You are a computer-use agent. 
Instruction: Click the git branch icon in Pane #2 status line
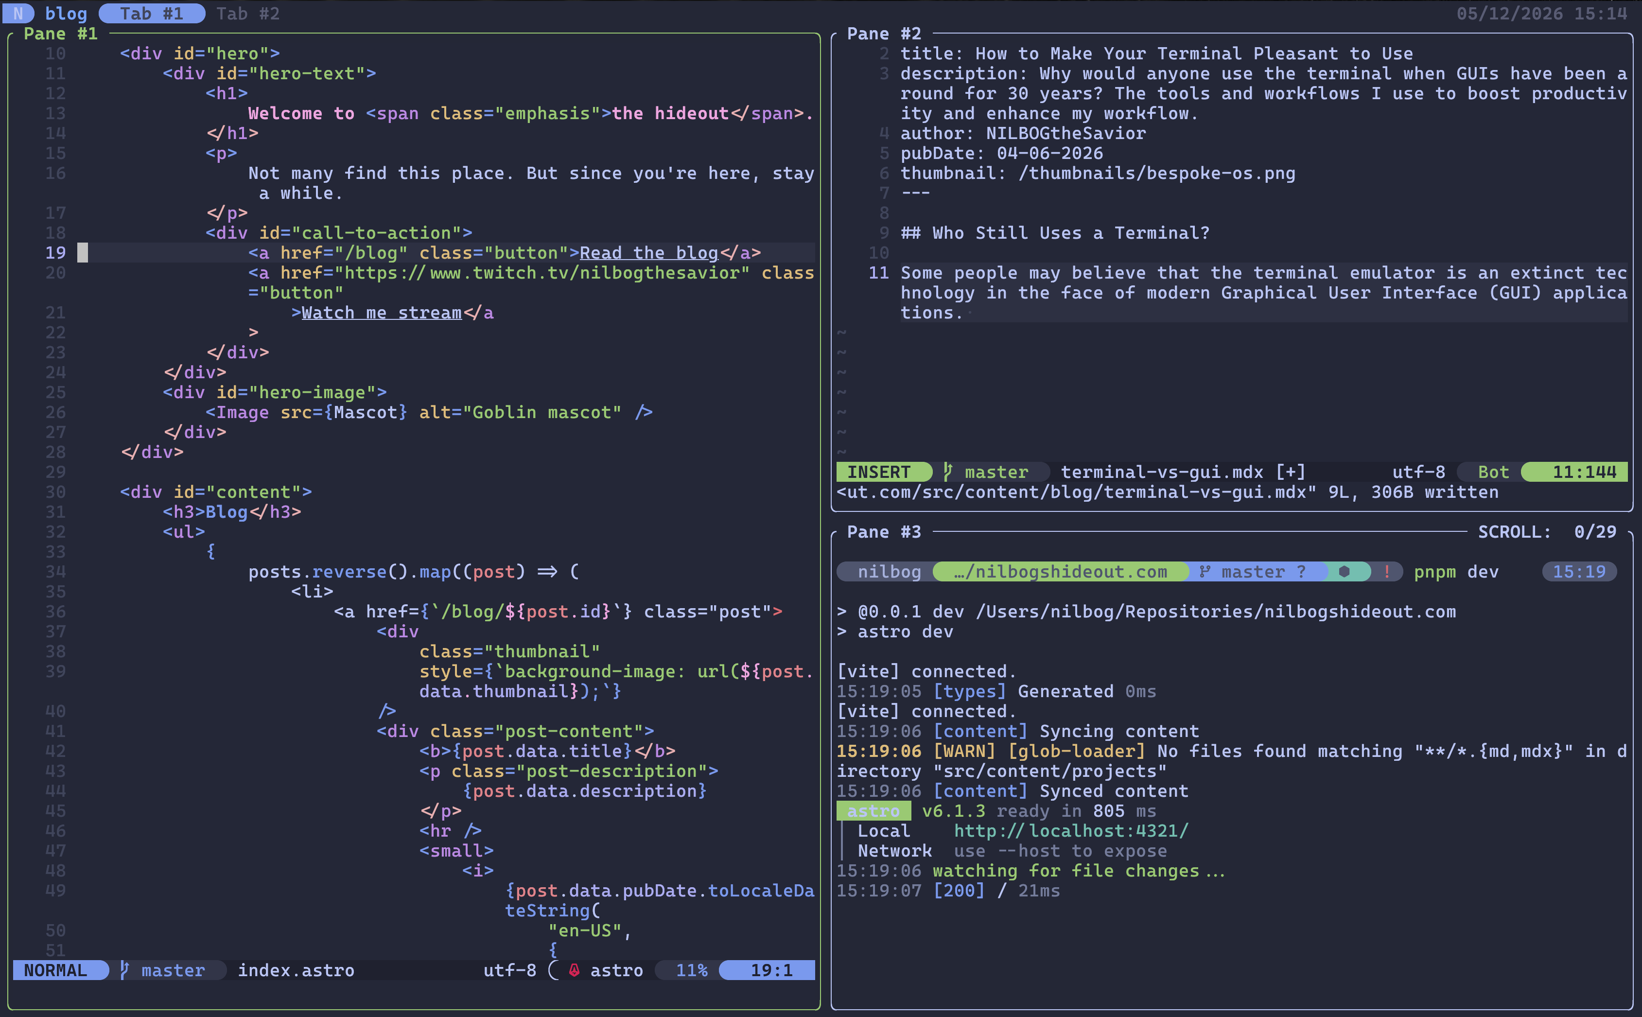[947, 472]
